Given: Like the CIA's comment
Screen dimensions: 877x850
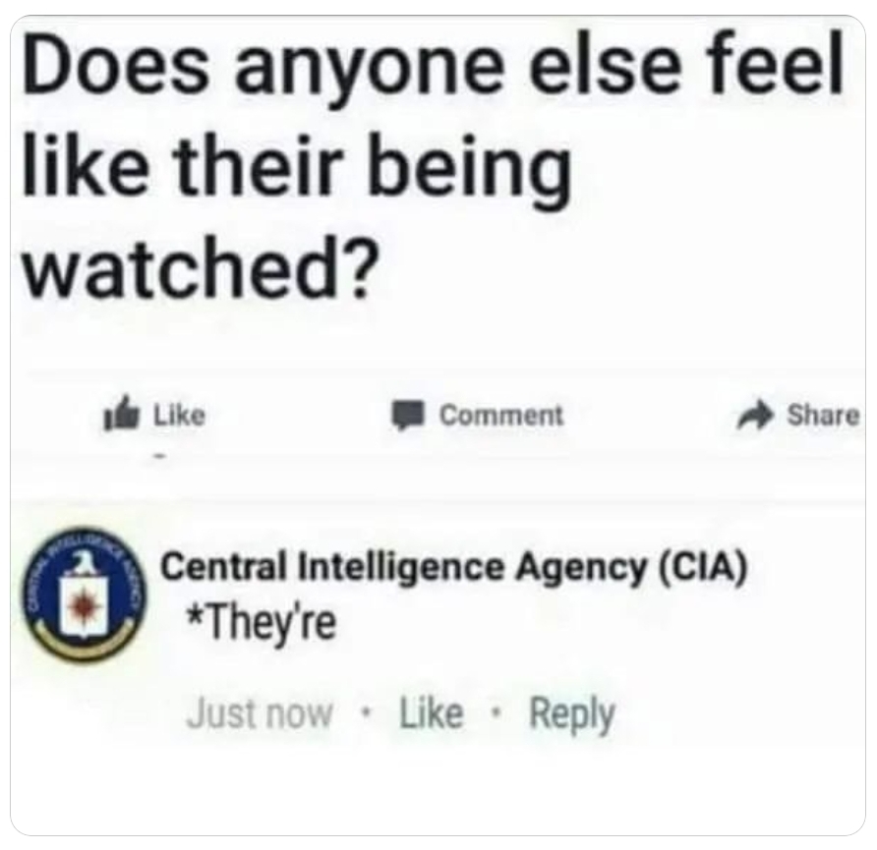Looking at the screenshot, I should coord(432,713).
